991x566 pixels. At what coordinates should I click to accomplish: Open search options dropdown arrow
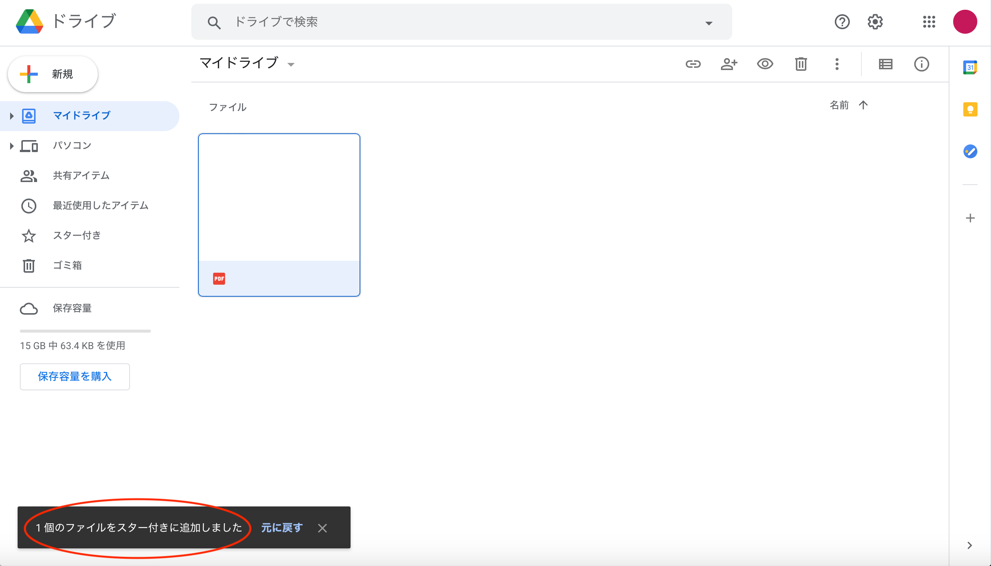pos(709,23)
